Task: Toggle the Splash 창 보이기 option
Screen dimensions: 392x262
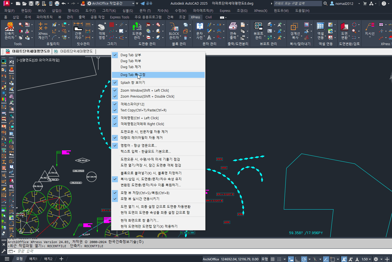Action: (158, 82)
